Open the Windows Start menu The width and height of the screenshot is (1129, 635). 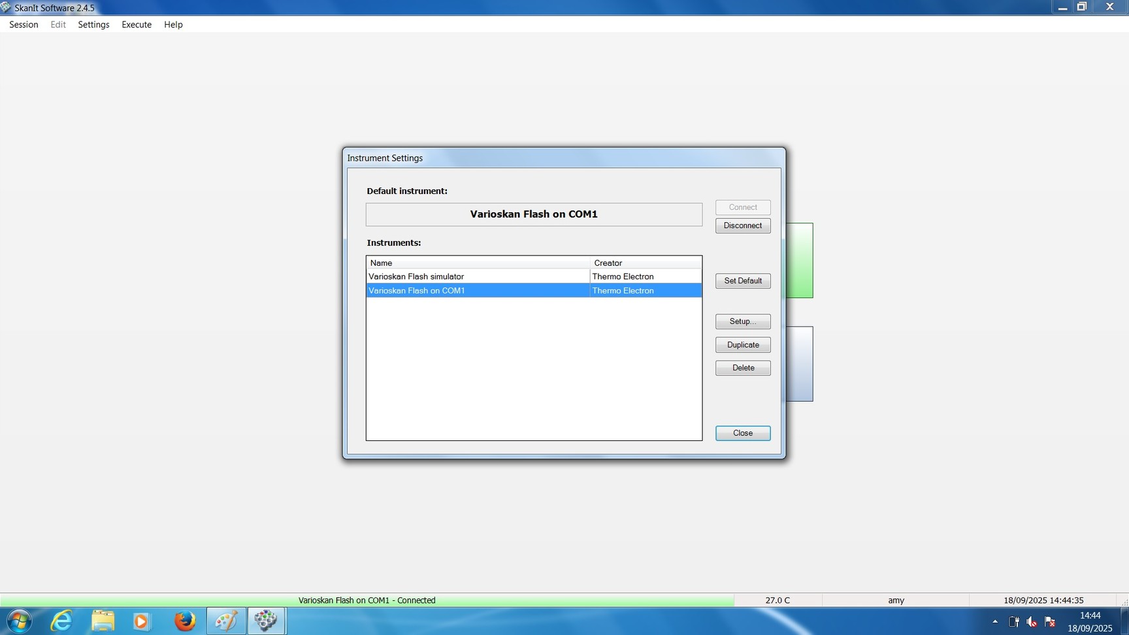pyautogui.click(x=18, y=621)
